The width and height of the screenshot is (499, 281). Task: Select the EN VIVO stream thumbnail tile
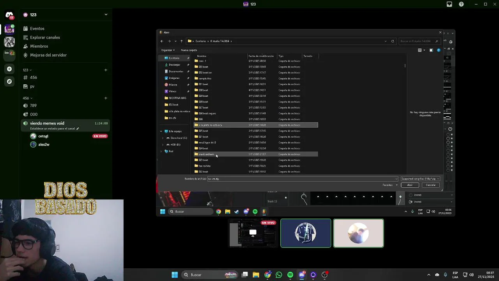pyautogui.click(x=253, y=233)
